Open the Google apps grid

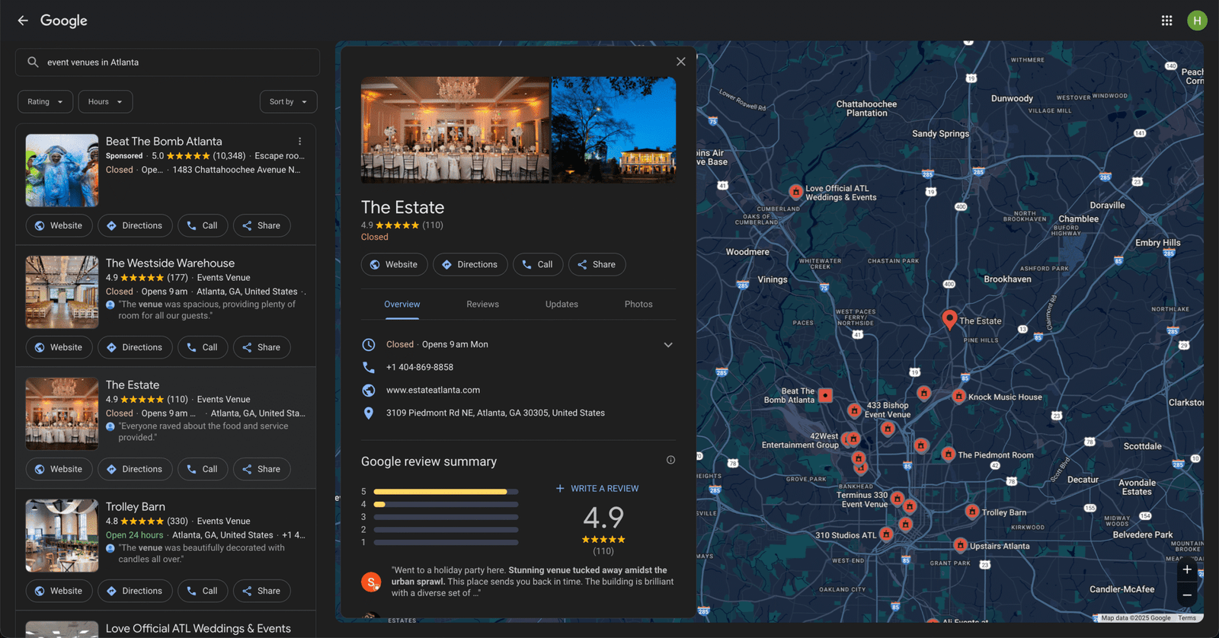point(1166,21)
